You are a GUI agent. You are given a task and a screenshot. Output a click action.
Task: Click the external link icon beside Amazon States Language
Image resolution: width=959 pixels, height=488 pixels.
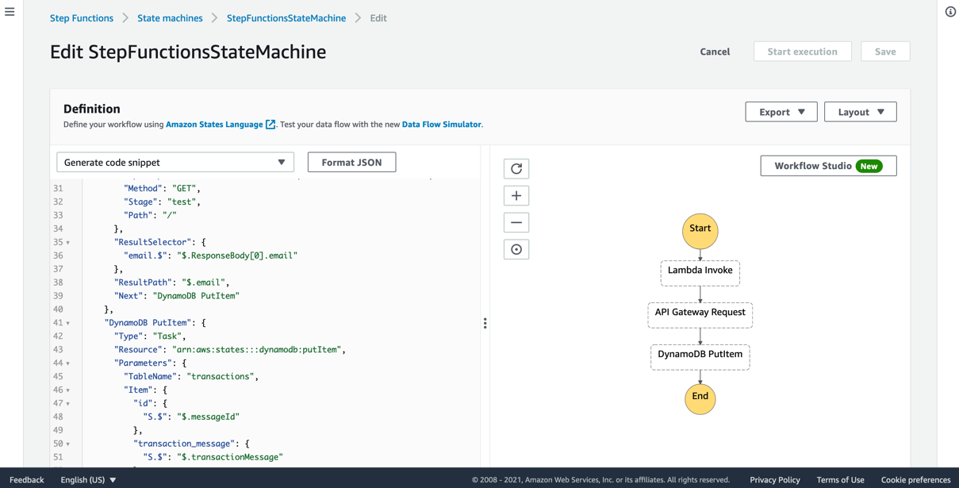click(270, 125)
